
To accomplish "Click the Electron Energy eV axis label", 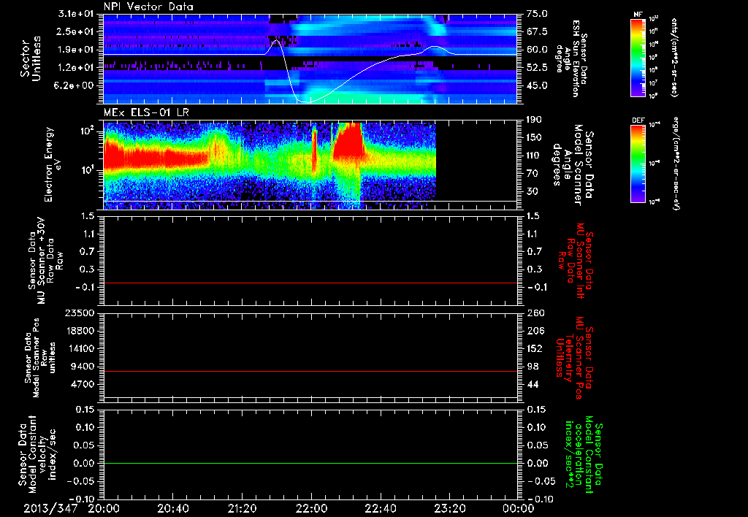I will point(53,164).
